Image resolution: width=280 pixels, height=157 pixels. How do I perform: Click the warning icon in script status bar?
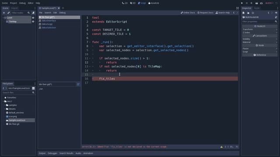[x=221, y=147]
